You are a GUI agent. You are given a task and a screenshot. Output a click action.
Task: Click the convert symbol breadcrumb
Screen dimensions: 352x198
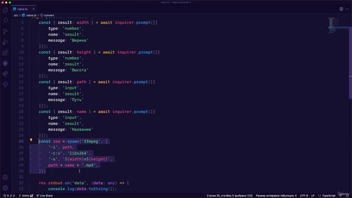pyautogui.click(x=47, y=15)
